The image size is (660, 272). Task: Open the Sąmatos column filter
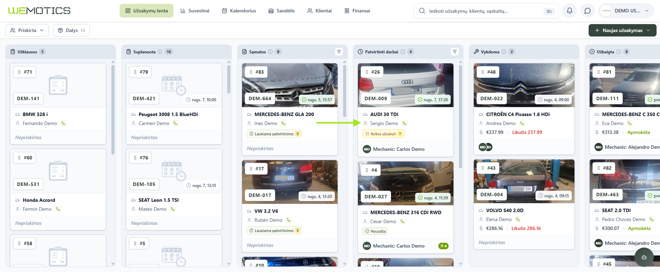pyautogui.click(x=339, y=52)
